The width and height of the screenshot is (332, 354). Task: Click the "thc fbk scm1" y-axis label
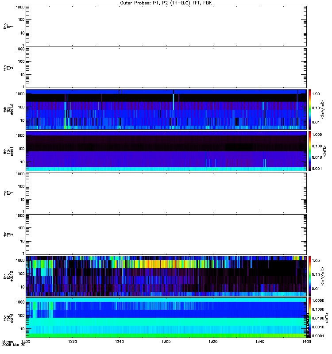[8, 318]
